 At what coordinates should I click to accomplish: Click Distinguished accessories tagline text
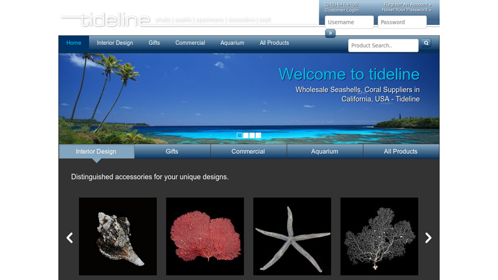pyautogui.click(x=149, y=177)
